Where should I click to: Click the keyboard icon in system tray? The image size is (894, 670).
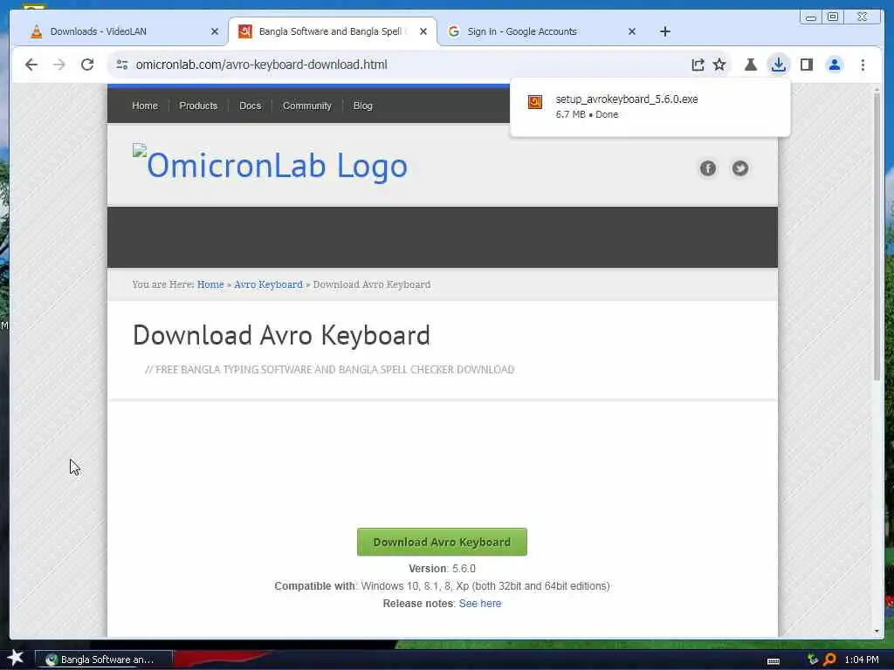(774, 660)
